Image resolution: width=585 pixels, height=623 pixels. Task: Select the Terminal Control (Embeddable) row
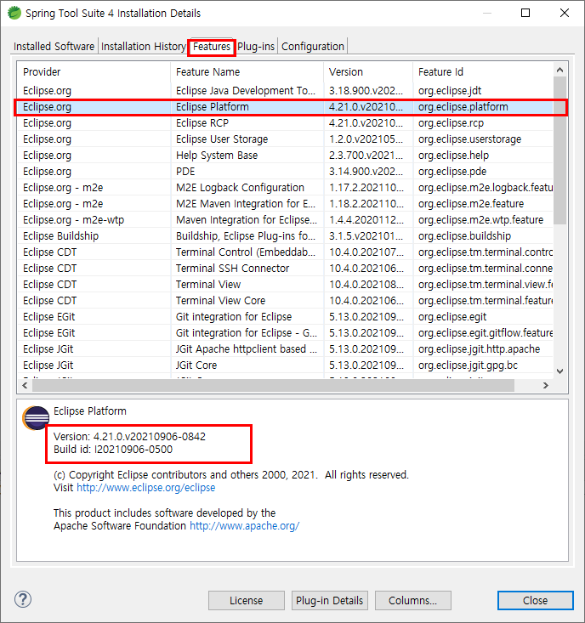[x=285, y=252]
